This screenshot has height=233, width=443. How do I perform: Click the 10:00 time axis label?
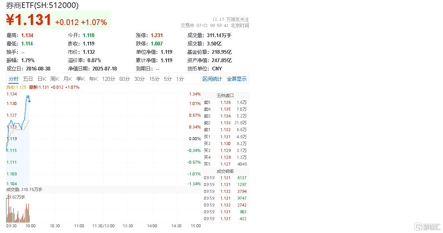pyautogui.click(x=30, y=226)
